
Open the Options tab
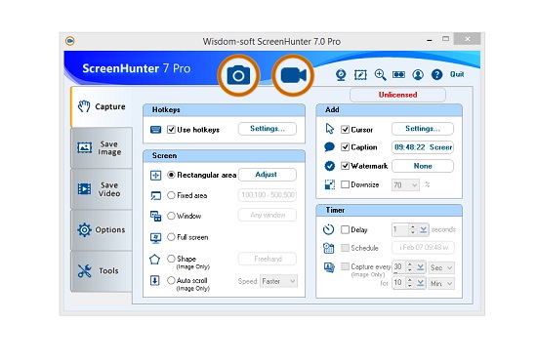(102, 229)
